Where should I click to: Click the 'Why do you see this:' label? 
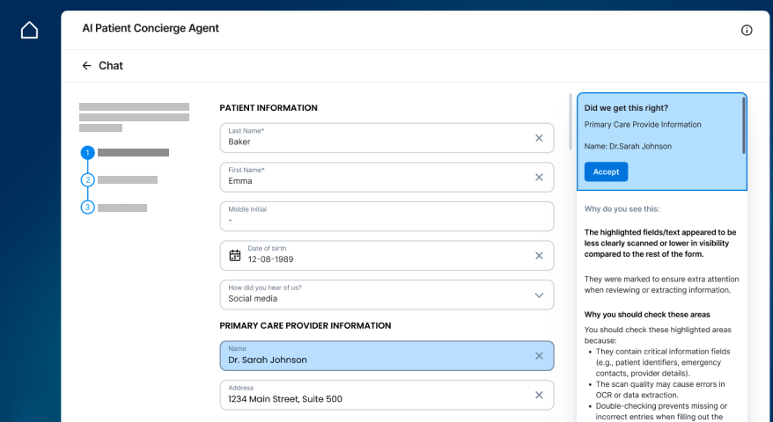point(622,208)
